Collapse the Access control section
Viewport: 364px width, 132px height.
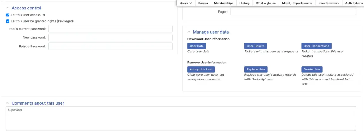[x=8, y=8]
